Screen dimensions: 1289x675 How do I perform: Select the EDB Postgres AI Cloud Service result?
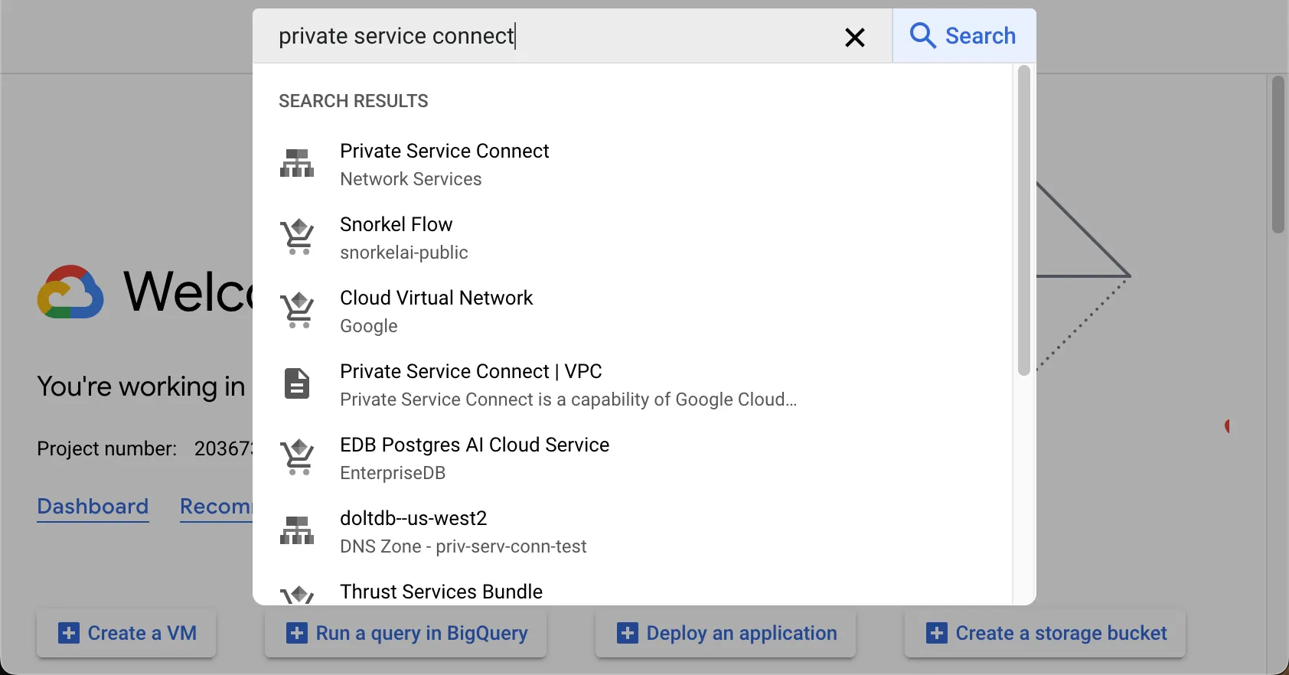tap(632, 458)
